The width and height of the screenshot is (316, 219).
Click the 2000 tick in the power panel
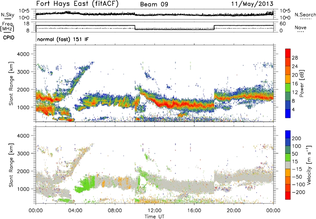click(23, 89)
